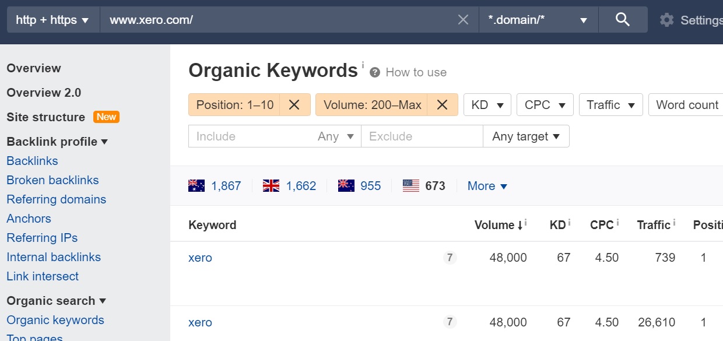The width and height of the screenshot is (723, 341).
Task: Sort by the KD column header
Action: (x=557, y=225)
